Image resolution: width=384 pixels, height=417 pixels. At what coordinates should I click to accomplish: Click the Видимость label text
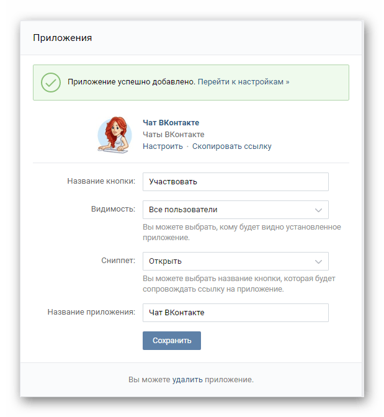[x=113, y=209]
